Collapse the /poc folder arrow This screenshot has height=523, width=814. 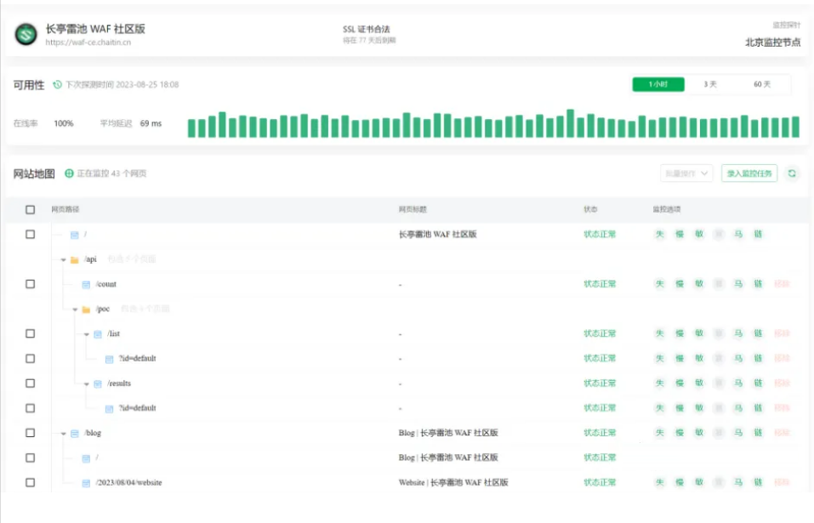pos(75,310)
